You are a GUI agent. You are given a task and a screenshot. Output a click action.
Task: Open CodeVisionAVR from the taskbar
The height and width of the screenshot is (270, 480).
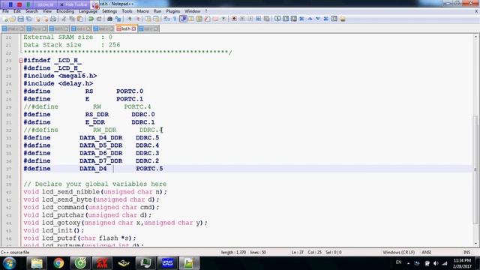pyautogui.click(x=102, y=263)
